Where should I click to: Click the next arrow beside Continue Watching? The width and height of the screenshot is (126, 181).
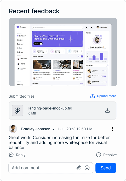point(82,56)
